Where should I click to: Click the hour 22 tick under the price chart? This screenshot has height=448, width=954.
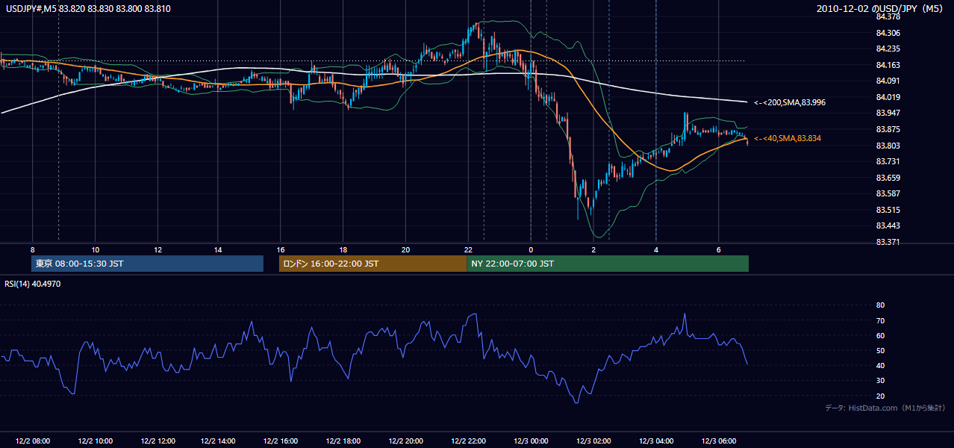(468, 249)
